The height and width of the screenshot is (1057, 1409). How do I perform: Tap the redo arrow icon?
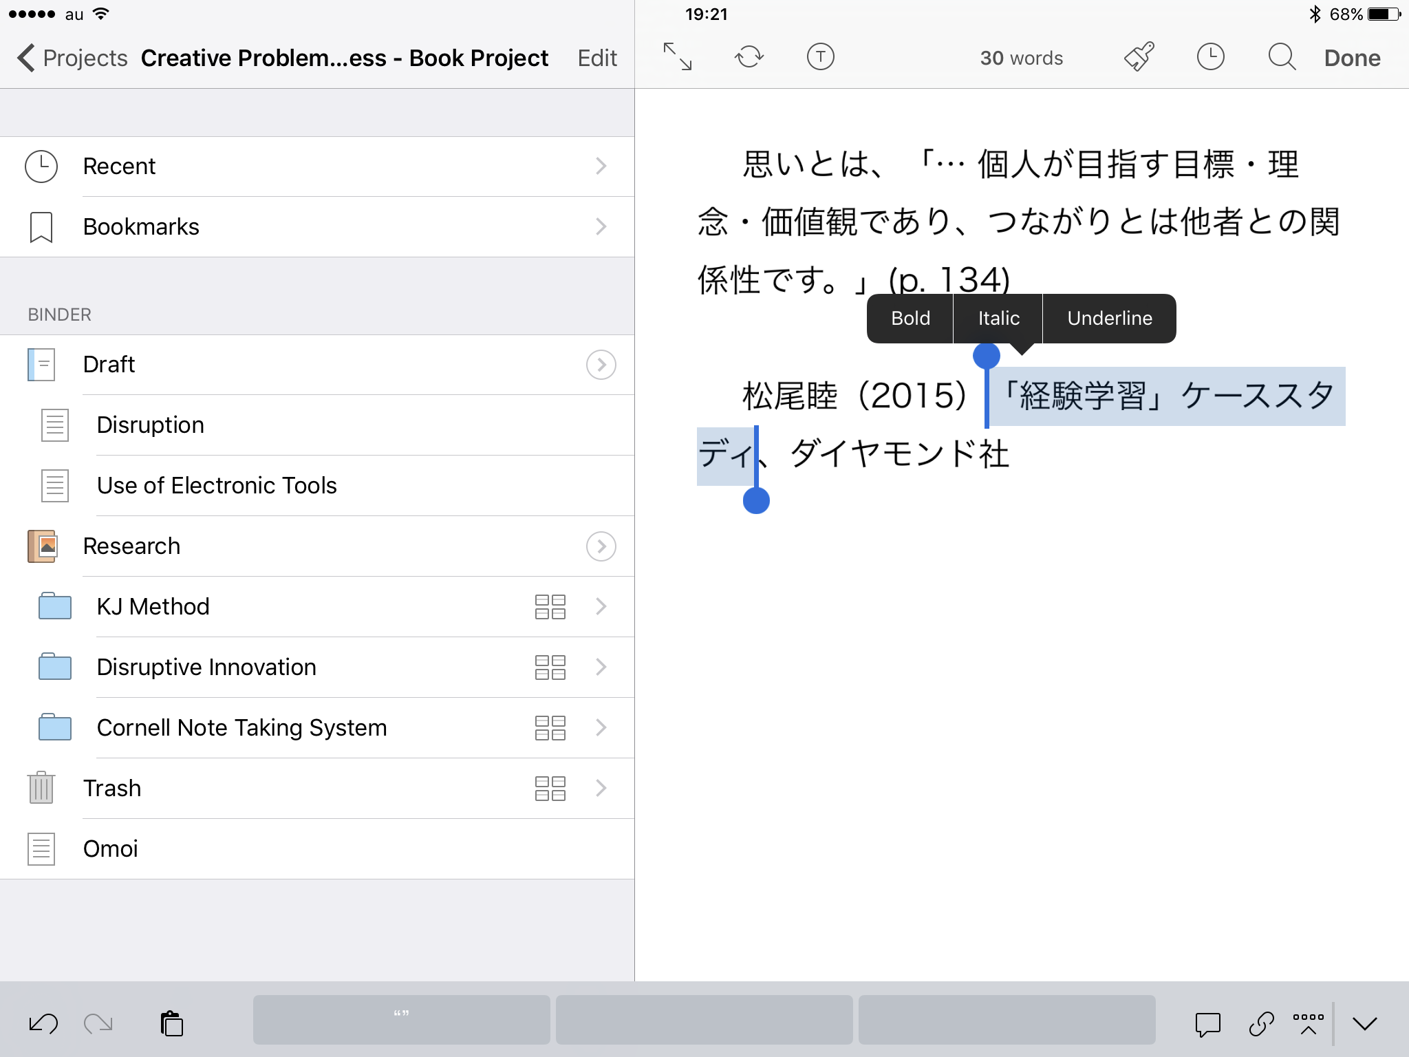(x=98, y=1024)
